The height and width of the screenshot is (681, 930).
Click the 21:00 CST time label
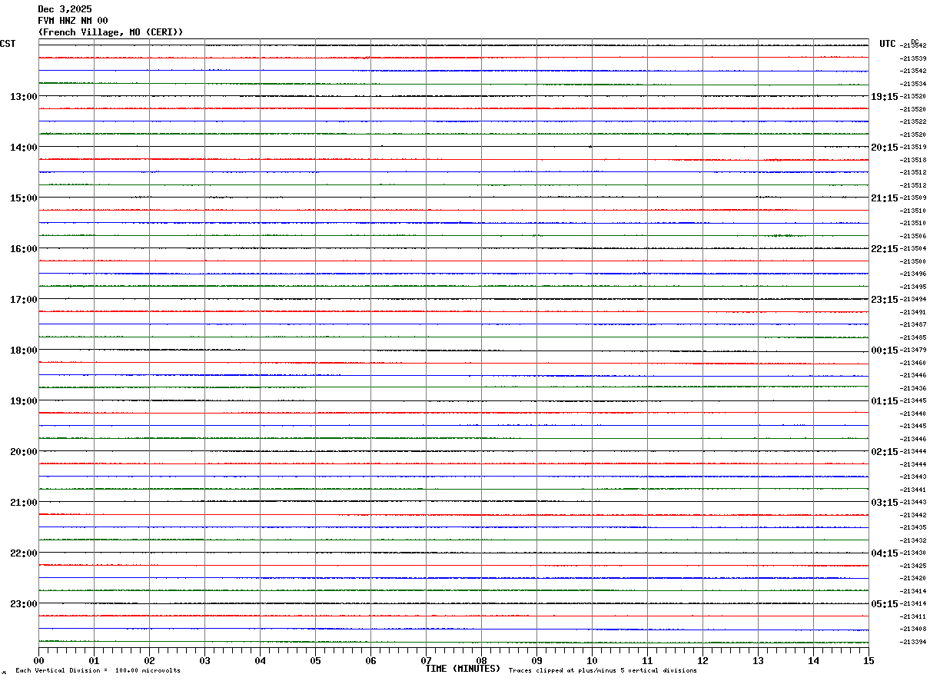click(23, 503)
